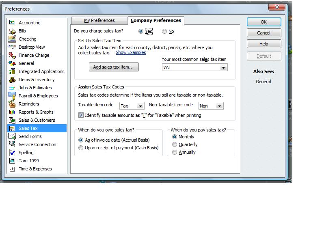Open the Reports & Graphs icon
The width and height of the screenshot is (324, 239).
click(12, 112)
